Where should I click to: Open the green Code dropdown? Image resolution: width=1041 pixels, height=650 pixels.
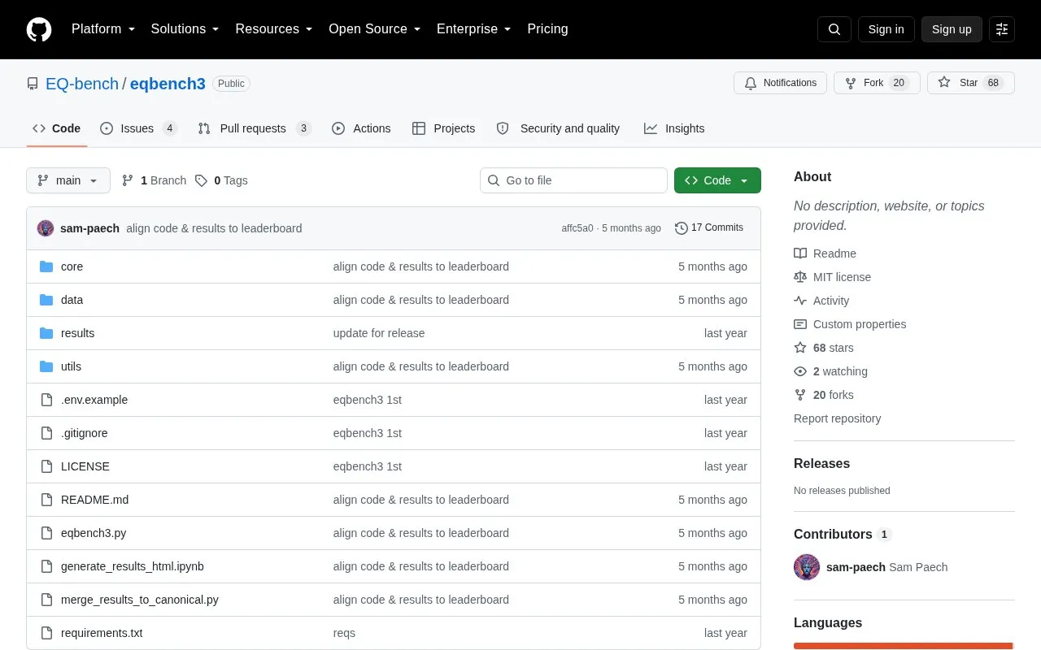point(717,180)
